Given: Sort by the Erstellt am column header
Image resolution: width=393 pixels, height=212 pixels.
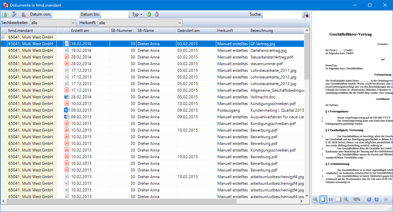Looking at the screenshot, I should point(90,31).
